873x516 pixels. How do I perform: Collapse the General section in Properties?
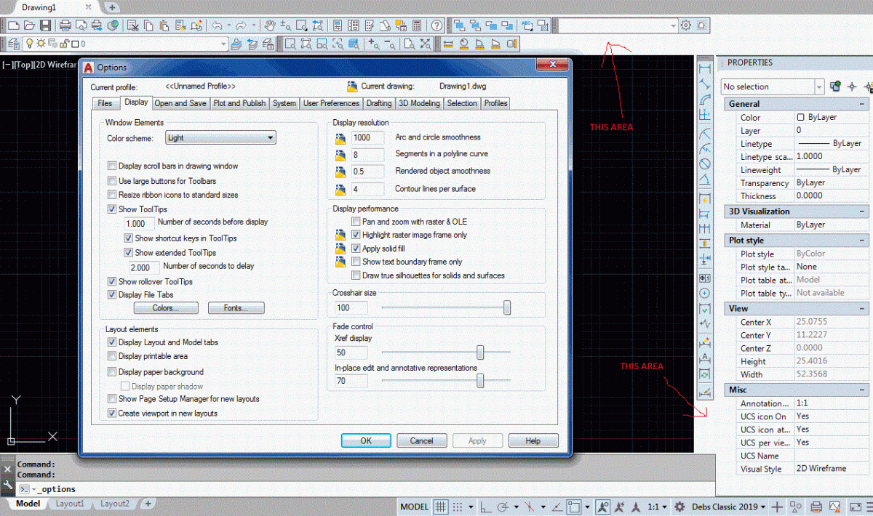point(863,104)
